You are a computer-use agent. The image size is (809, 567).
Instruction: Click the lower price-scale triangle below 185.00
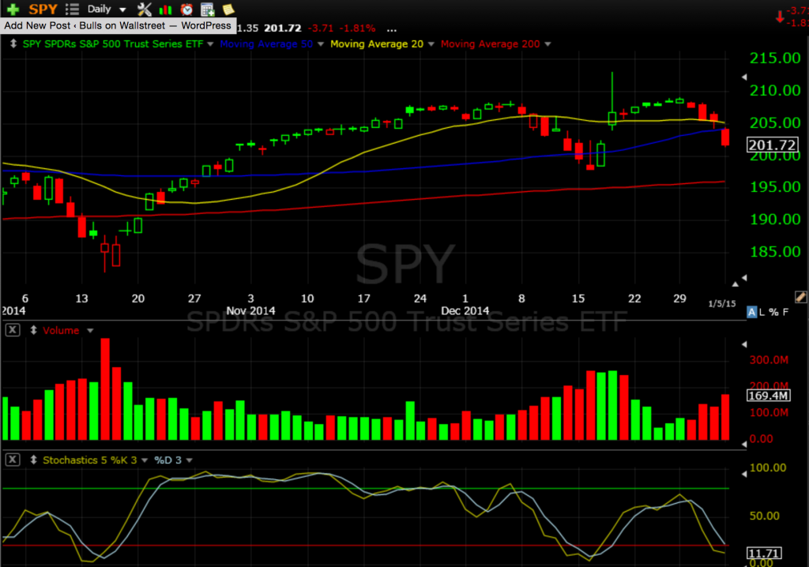pyautogui.click(x=744, y=277)
